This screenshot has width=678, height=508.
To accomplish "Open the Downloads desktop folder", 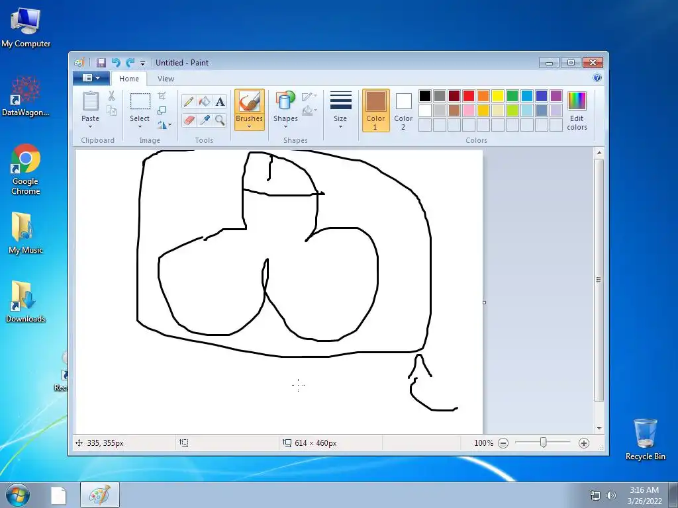I will [26, 302].
